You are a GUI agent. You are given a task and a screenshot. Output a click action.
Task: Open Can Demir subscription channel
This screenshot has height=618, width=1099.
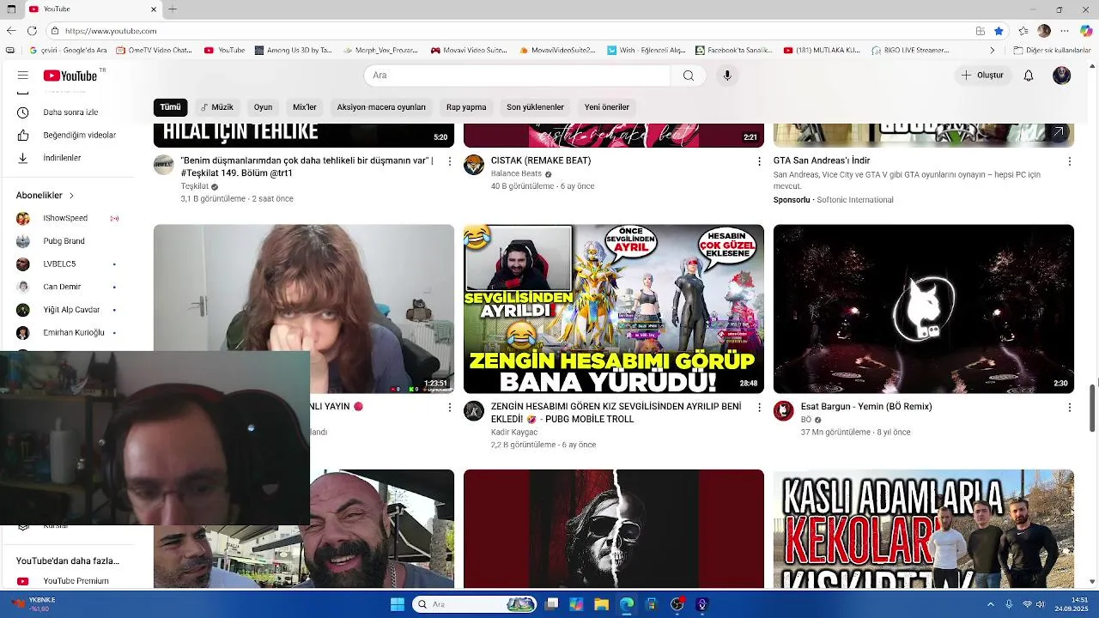[x=69, y=287]
